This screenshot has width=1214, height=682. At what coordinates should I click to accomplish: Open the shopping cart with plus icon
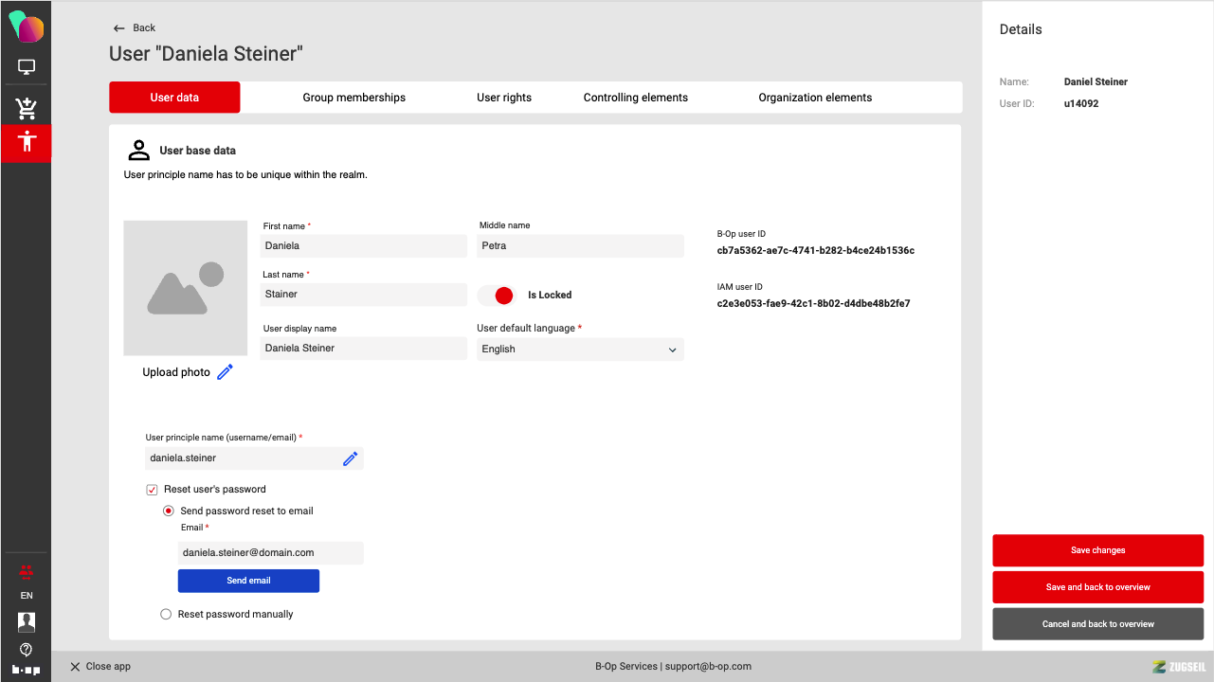pyautogui.click(x=27, y=107)
